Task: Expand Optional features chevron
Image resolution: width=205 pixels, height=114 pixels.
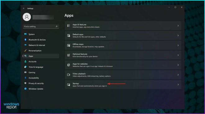Action: 178,55
